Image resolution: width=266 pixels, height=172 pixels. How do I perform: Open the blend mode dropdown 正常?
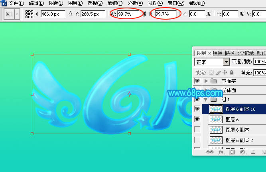point(212,62)
